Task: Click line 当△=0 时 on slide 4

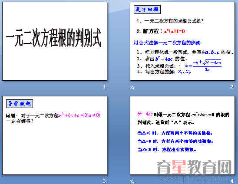Action: point(175,141)
